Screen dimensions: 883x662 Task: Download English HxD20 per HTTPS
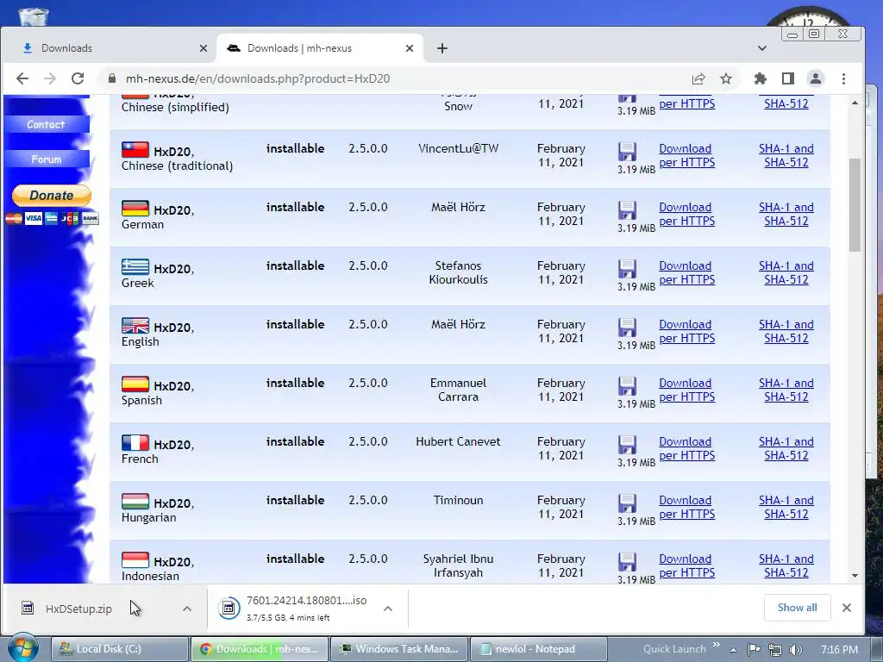(x=686, y=331)
